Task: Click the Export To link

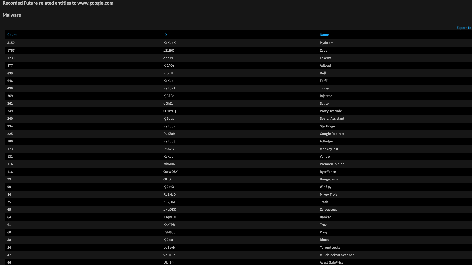Action: [x=464, y=28]
